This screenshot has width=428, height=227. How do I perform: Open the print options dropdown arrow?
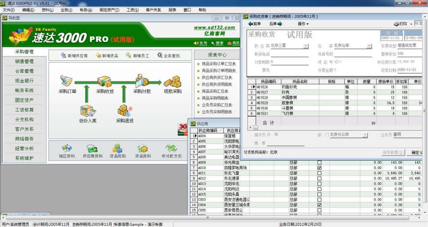point(411,24)
